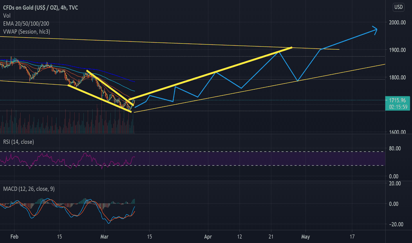
Task: Click the RSI (14, close) pane label
Action: (x=19, y=142)
